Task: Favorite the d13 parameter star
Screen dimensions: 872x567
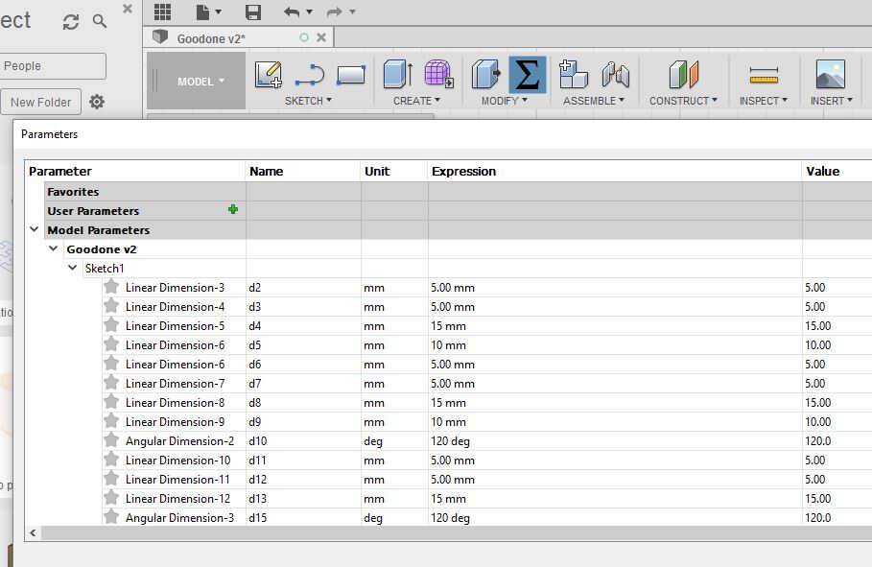Action: [x=111, y=498]
